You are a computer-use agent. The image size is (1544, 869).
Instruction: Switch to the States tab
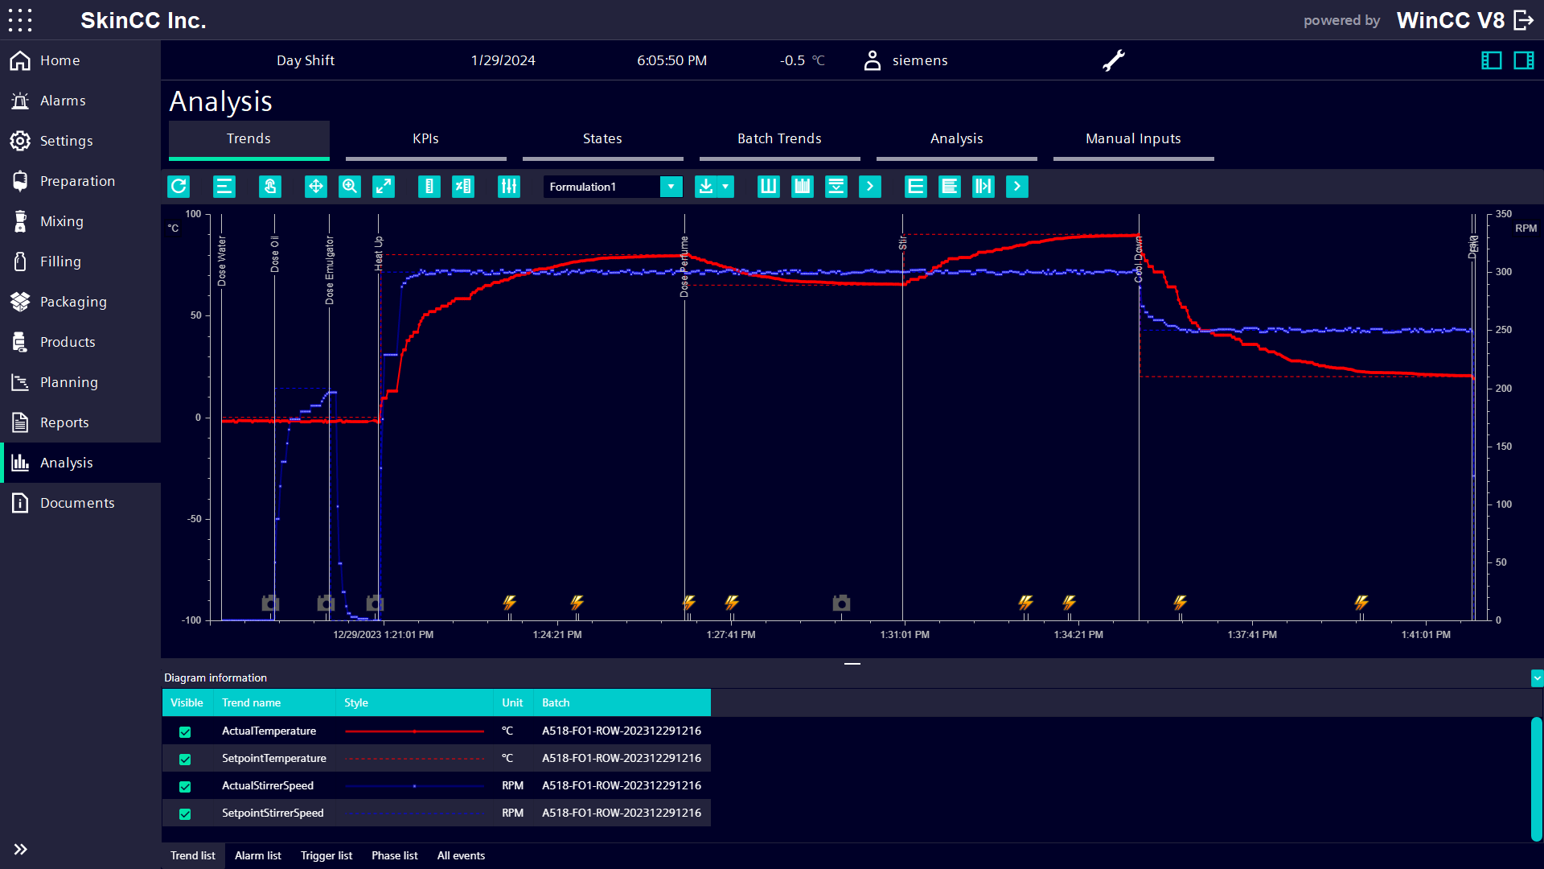603,140
